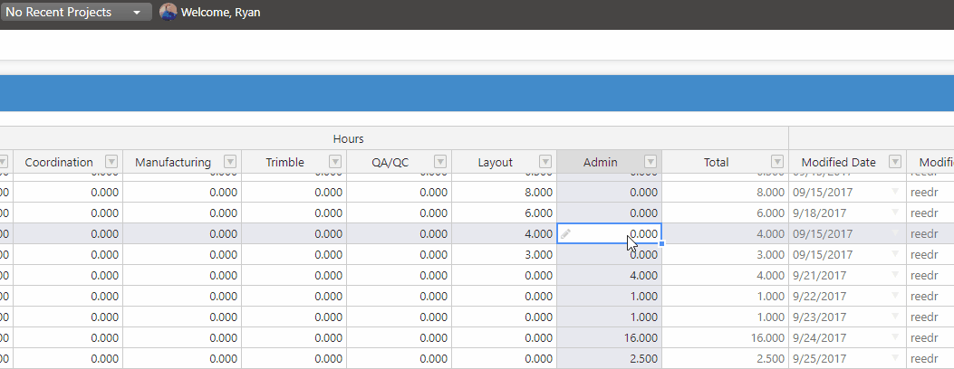Open the Admin column filter
Image resolution: width=954 pixels, height=369 pixels.
(651, 161)
